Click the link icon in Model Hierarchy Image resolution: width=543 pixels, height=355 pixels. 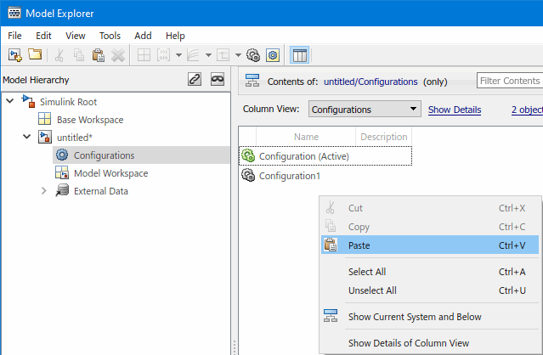click(195, 80)
